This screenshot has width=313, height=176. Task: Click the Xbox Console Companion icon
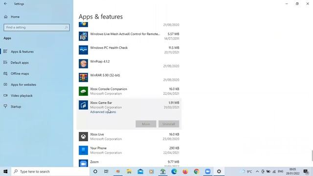83,91
